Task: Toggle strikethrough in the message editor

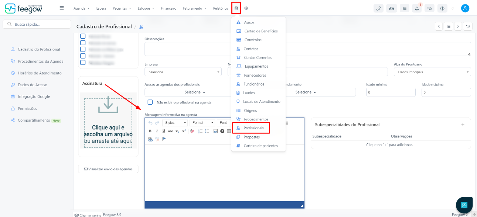Action: point(170,131)
